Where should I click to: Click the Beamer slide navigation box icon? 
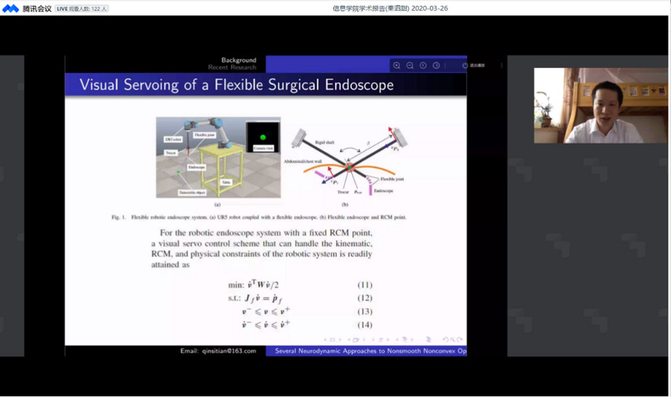pyautogui.click(x=333, y=340)
